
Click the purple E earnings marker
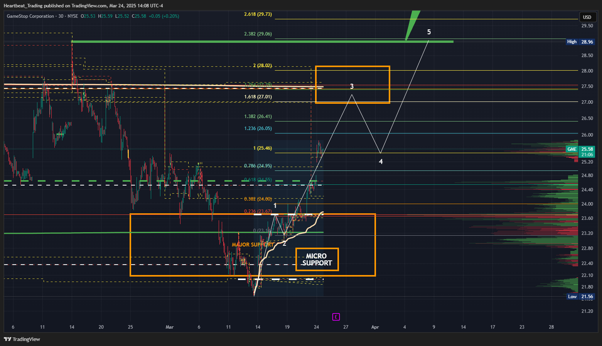click(x=336, y=317)
